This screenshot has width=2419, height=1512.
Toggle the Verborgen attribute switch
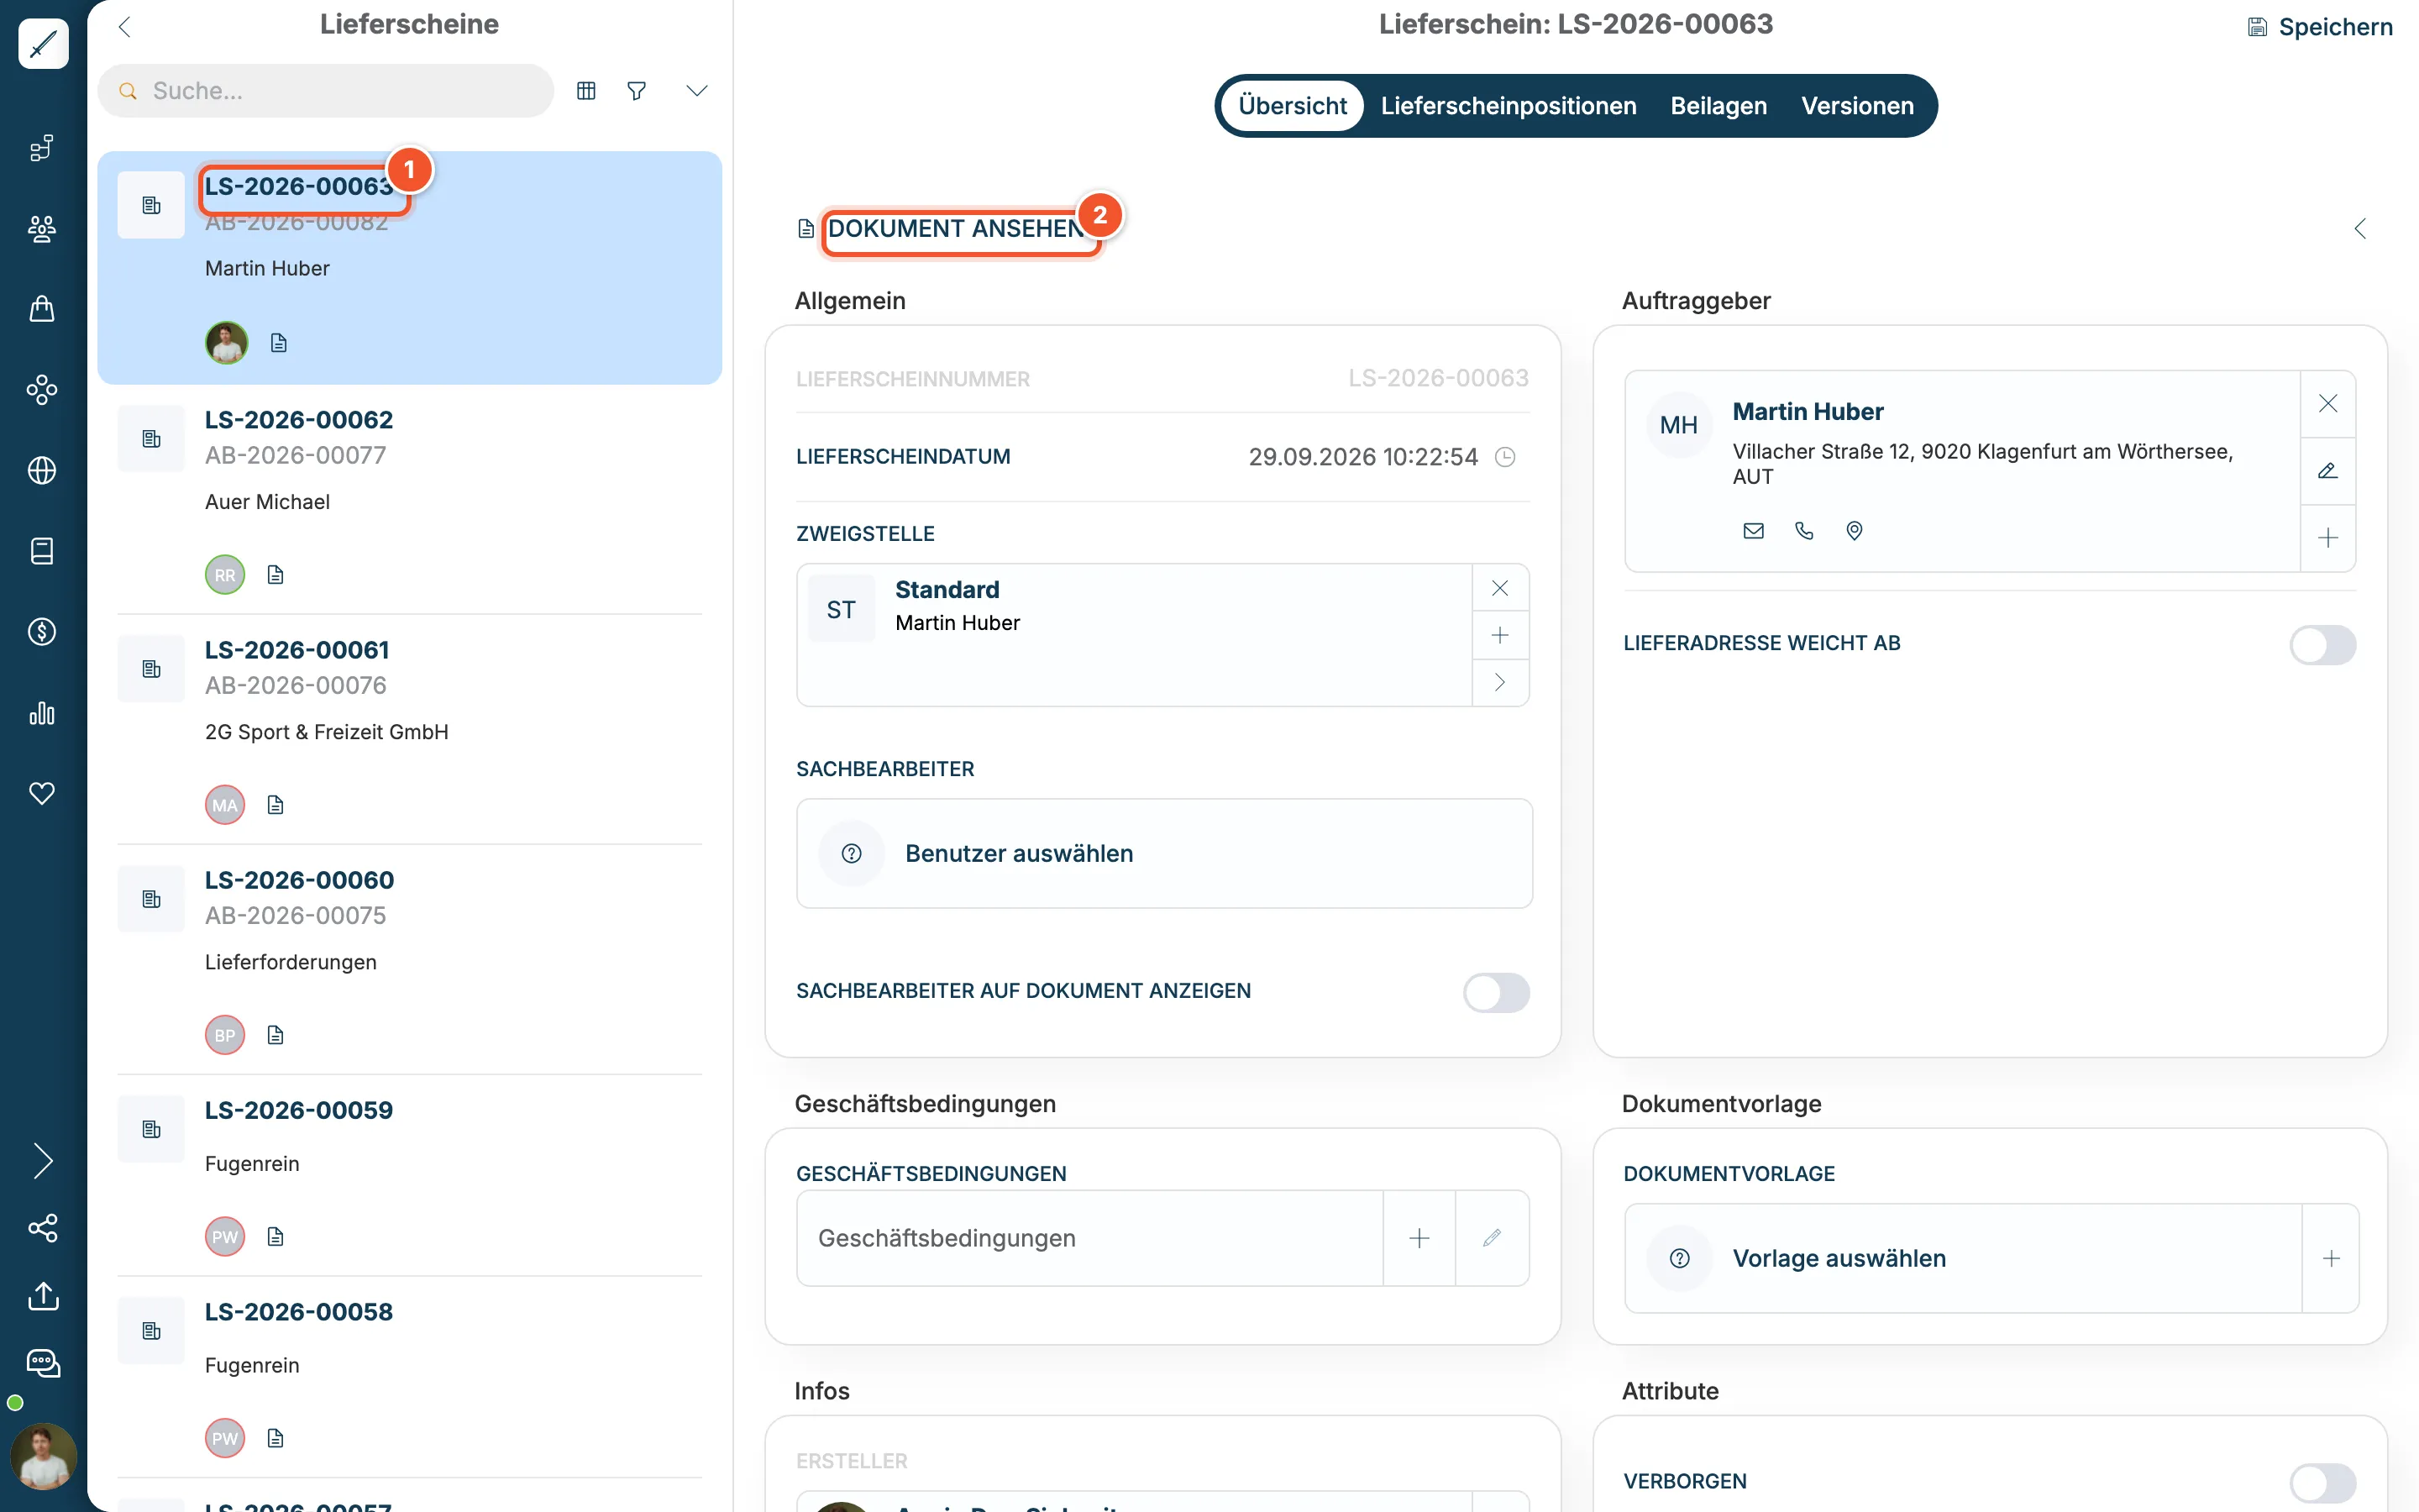pos(2323,1483)
